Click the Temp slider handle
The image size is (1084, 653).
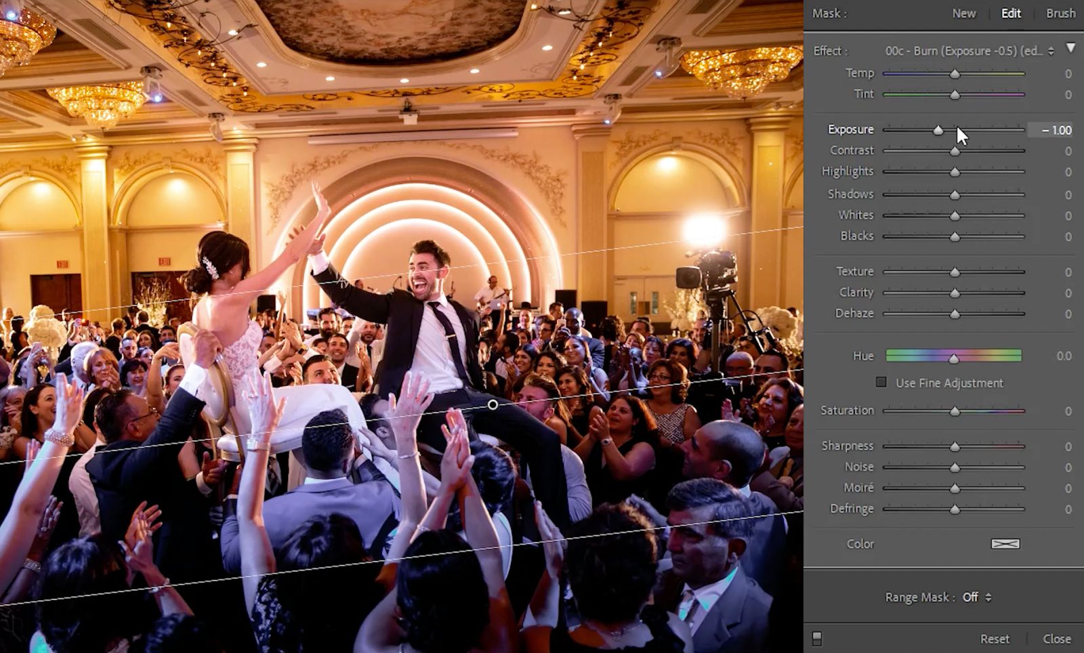point(955,73)
